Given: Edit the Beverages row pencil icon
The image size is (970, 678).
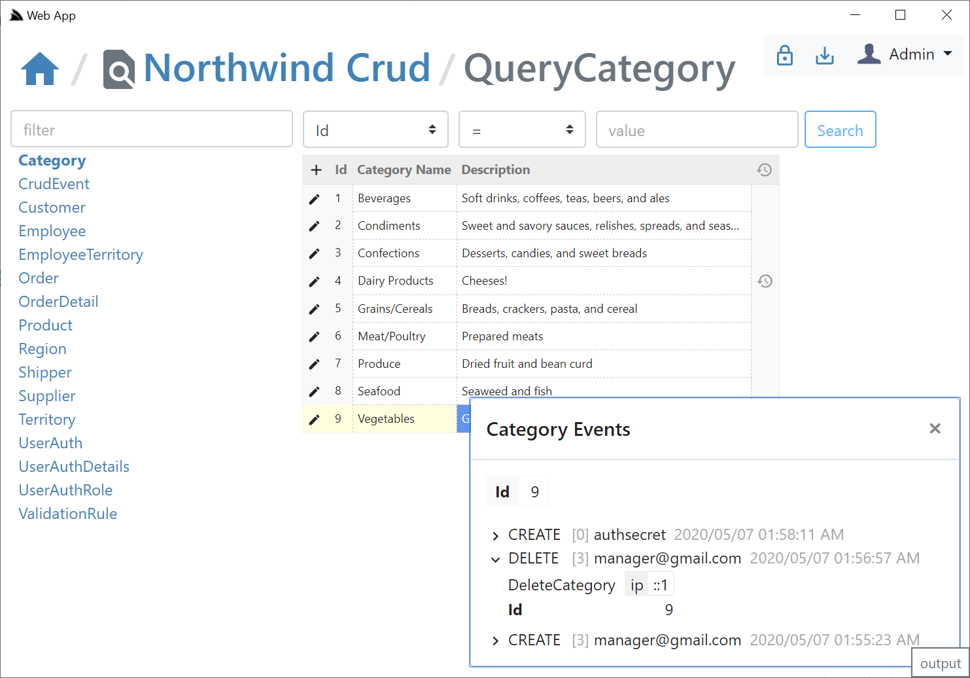Looking at the screenshot, I should coord(315,199).
